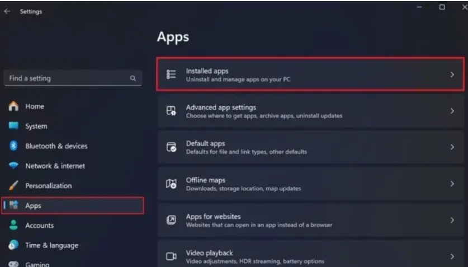468x267 pixels.
Task: Click the Personalization paintbrush icon
Action: click(13, 185)
